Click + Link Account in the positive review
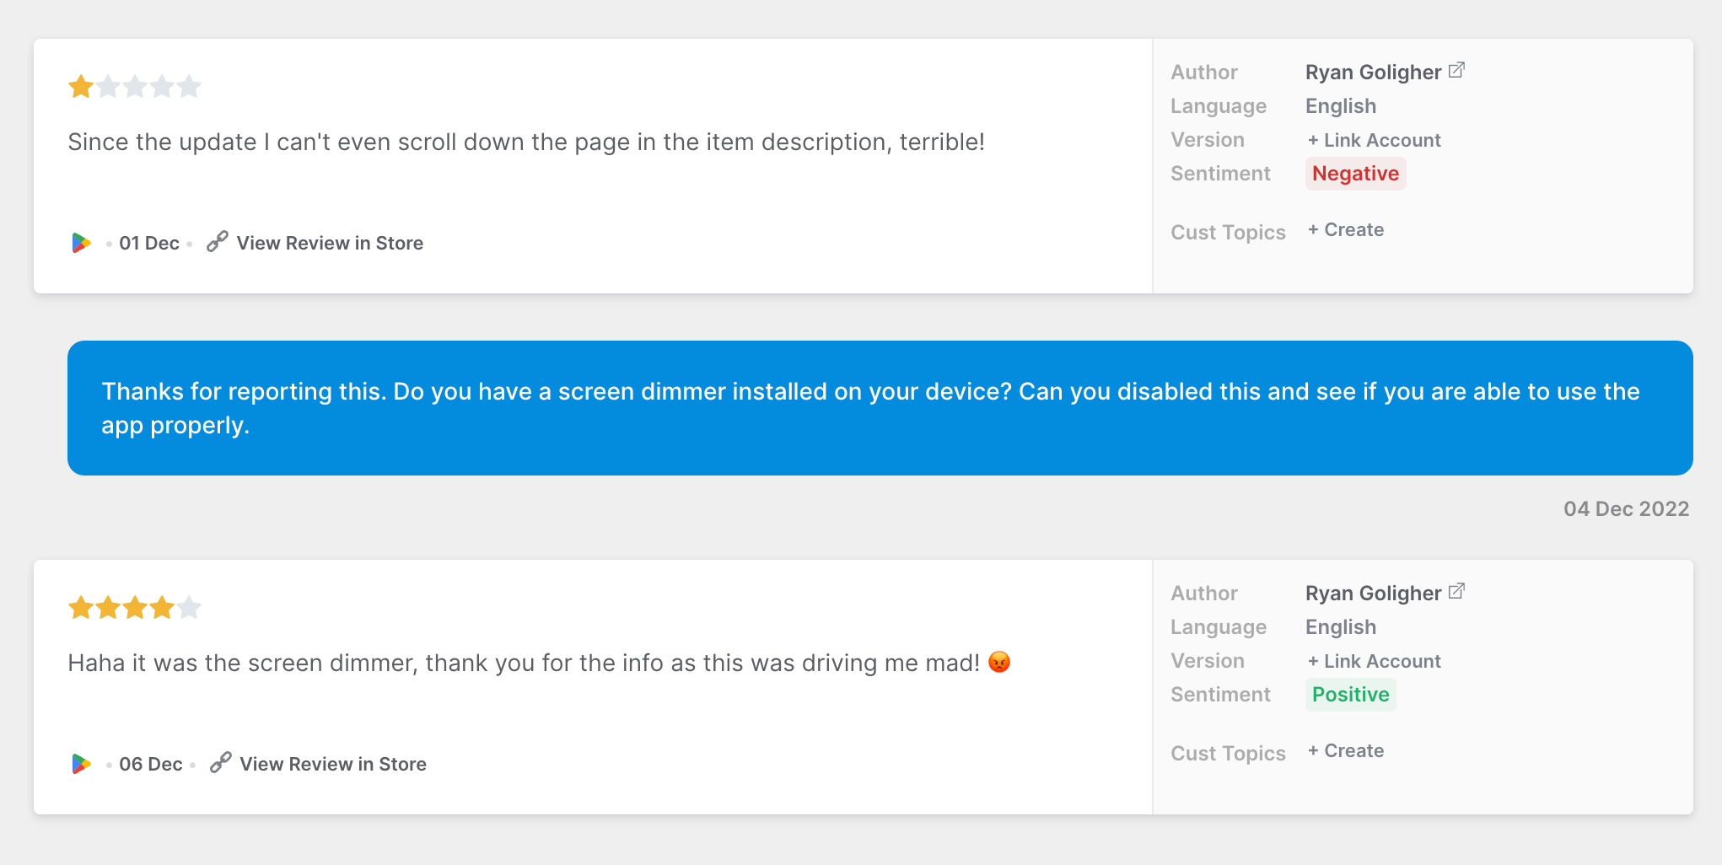Viewport: 1722px width, 865px height. coord(1374,661)
